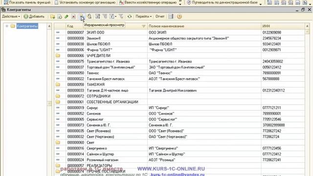The image size is (313, 176).
Task: Click the Disable filter crossed funnel icon
Action: [121, 17]
